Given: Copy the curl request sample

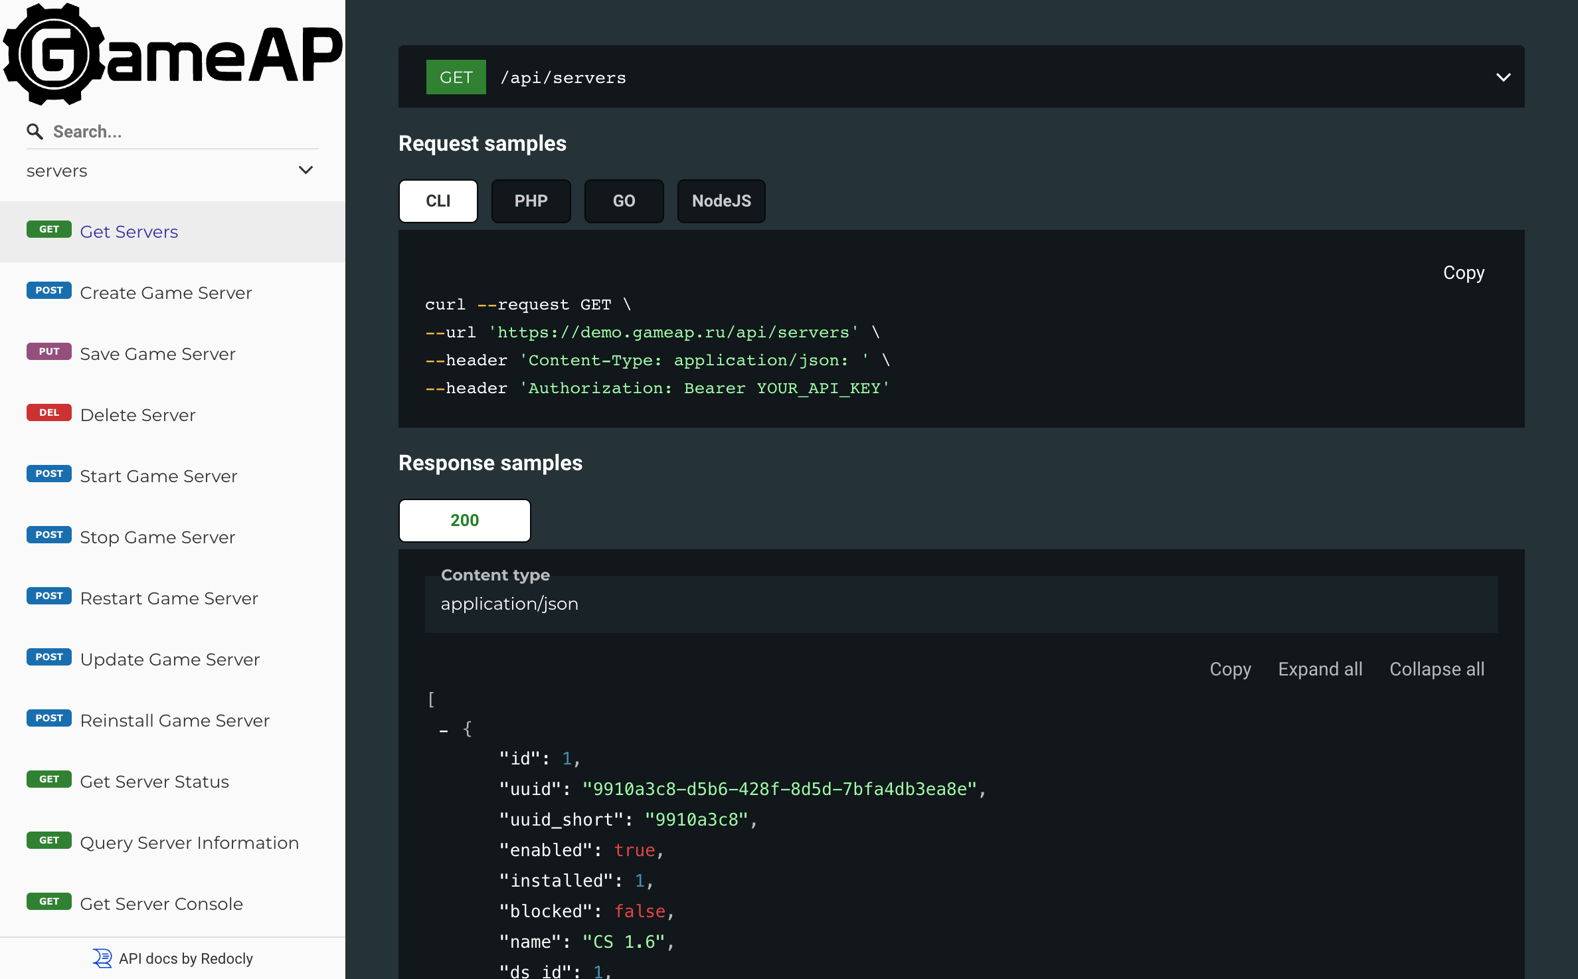Looking at the screenshot, I should tap(1463, 272).
